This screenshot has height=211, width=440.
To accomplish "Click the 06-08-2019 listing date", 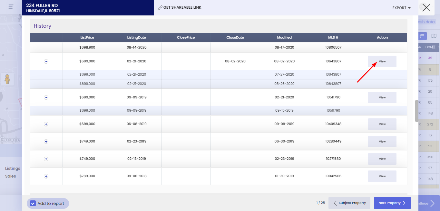I will [137, 124].
